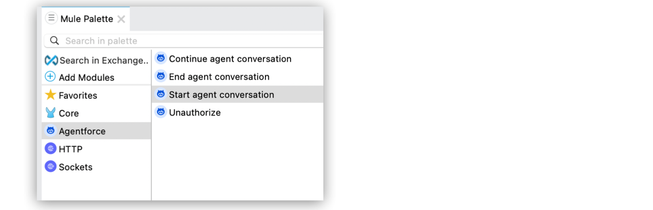Open Search in Exchange link
This screenshot has height=210, width=653.
click(104, 60)
